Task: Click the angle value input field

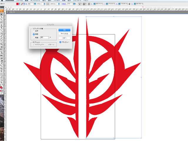Action: pyautogui.click(x=45, y=38)
